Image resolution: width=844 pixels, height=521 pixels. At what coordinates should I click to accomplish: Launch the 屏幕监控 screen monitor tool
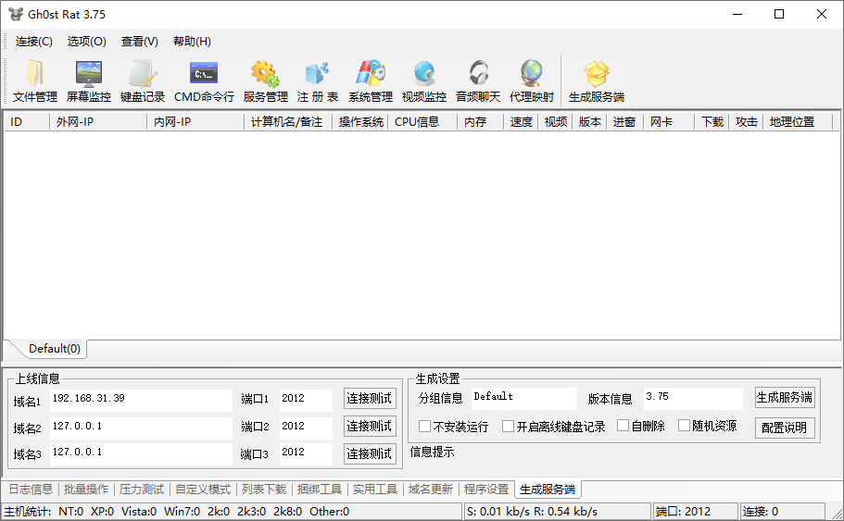[x=89, y=81]
